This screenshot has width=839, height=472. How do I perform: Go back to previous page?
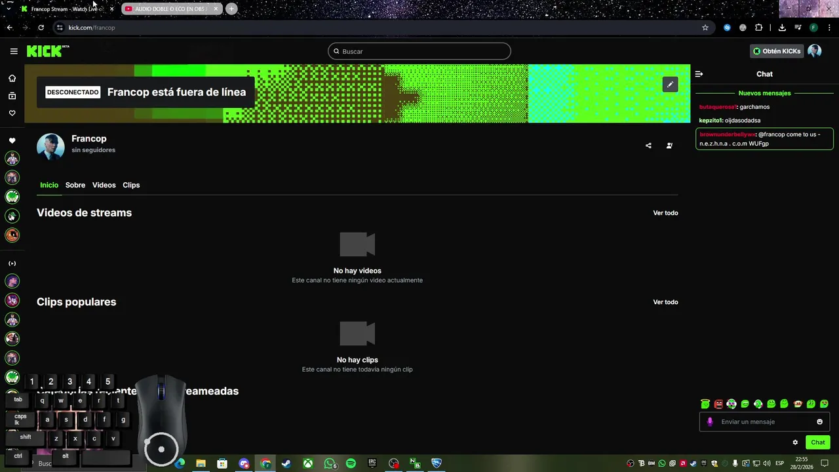[10, 28]
